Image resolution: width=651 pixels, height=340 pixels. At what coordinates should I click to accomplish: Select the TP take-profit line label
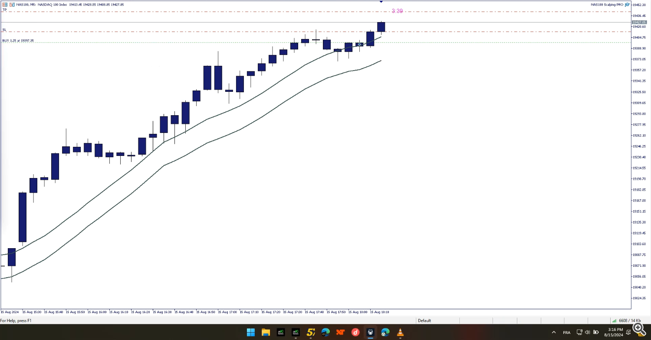(x=4, y=10)
